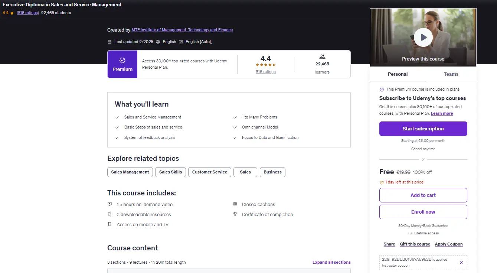
Task: Click the Share button
Action: coord(389,244)
